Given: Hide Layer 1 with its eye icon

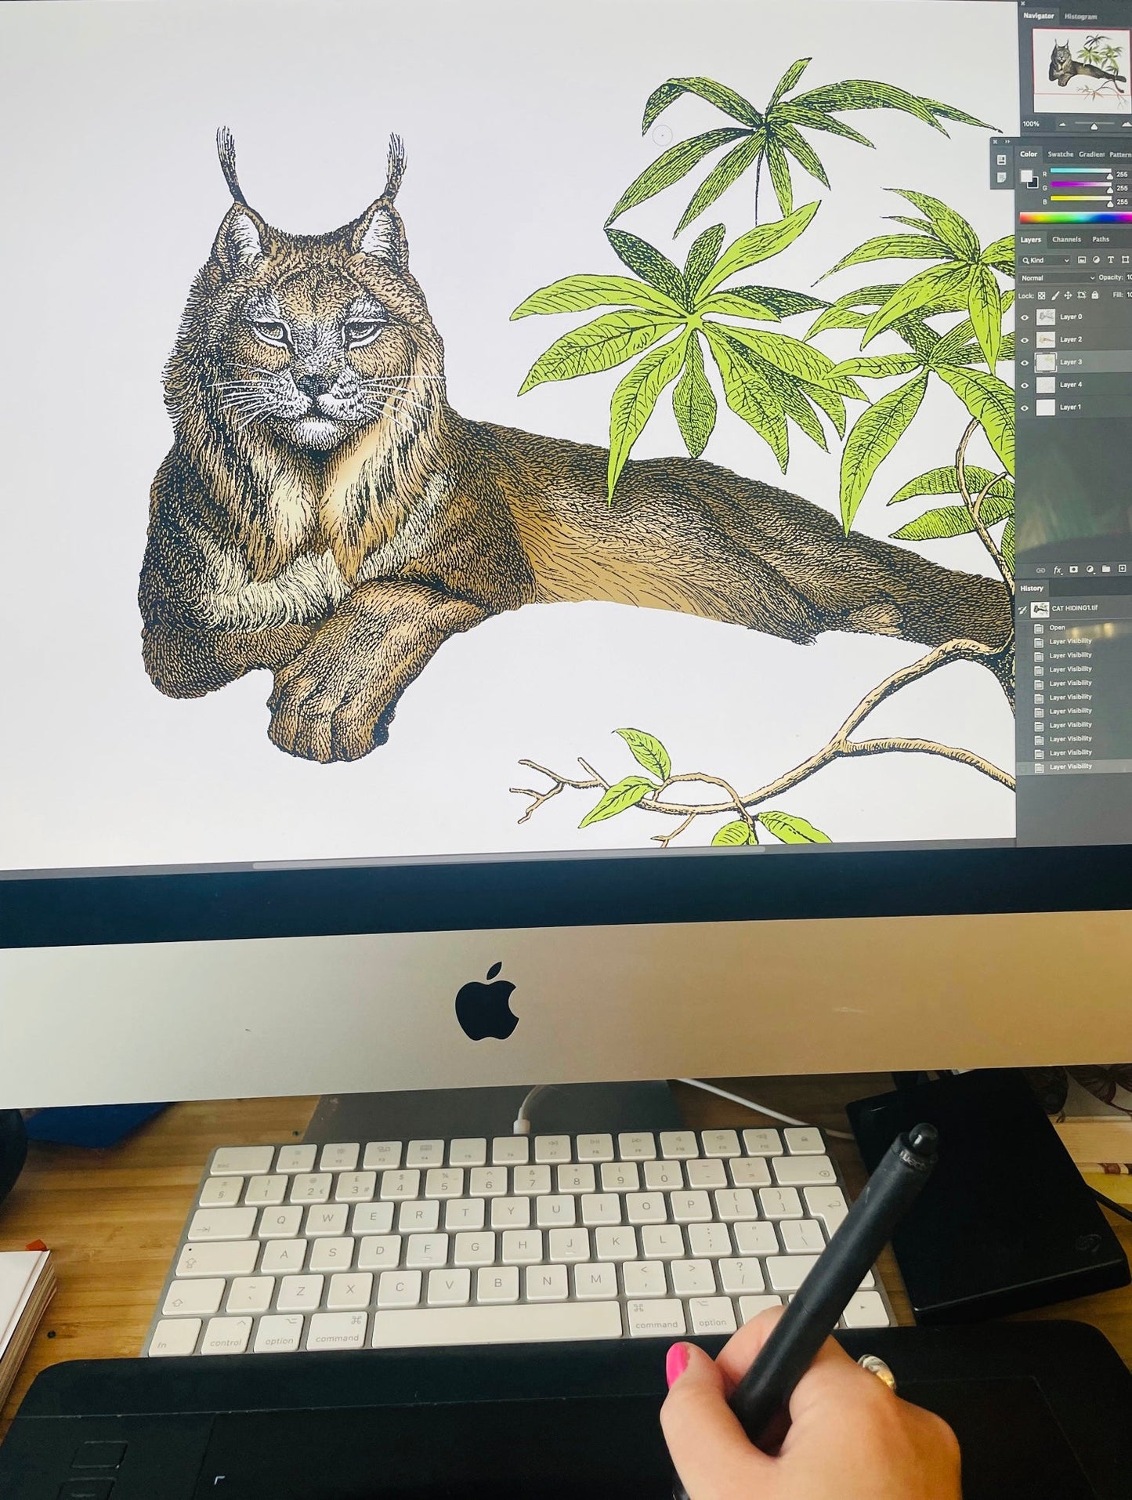Looking at the screenshot, I should 1025,408.
